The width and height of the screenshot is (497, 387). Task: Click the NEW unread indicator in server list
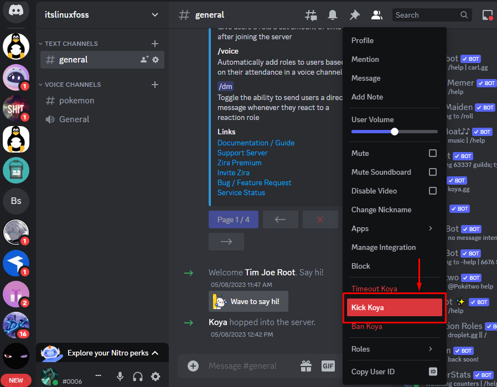pyautogui.click(x=16, y=380)
